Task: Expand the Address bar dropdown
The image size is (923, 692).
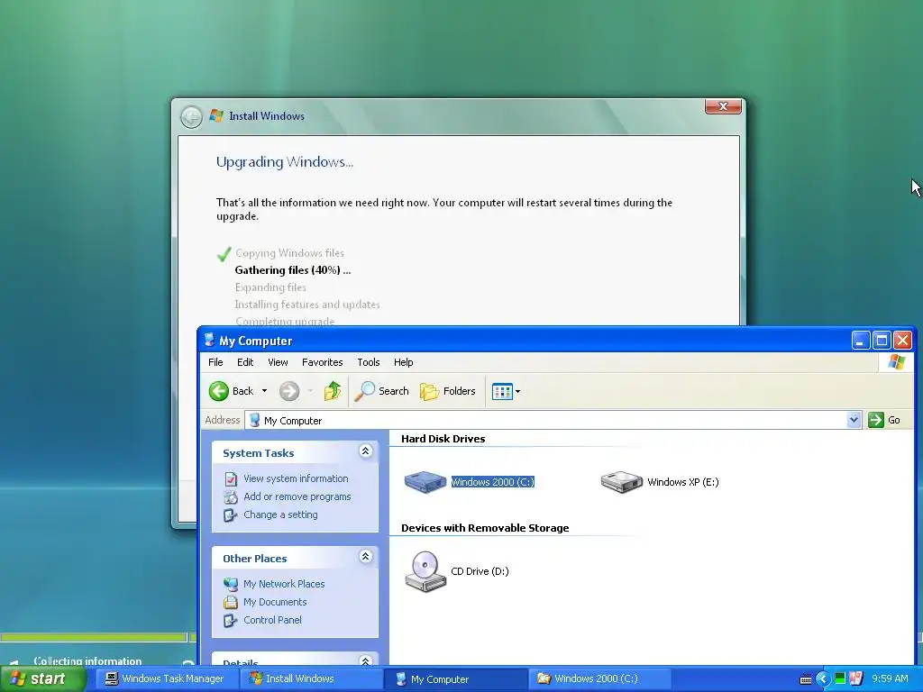Action: (854, 420)
